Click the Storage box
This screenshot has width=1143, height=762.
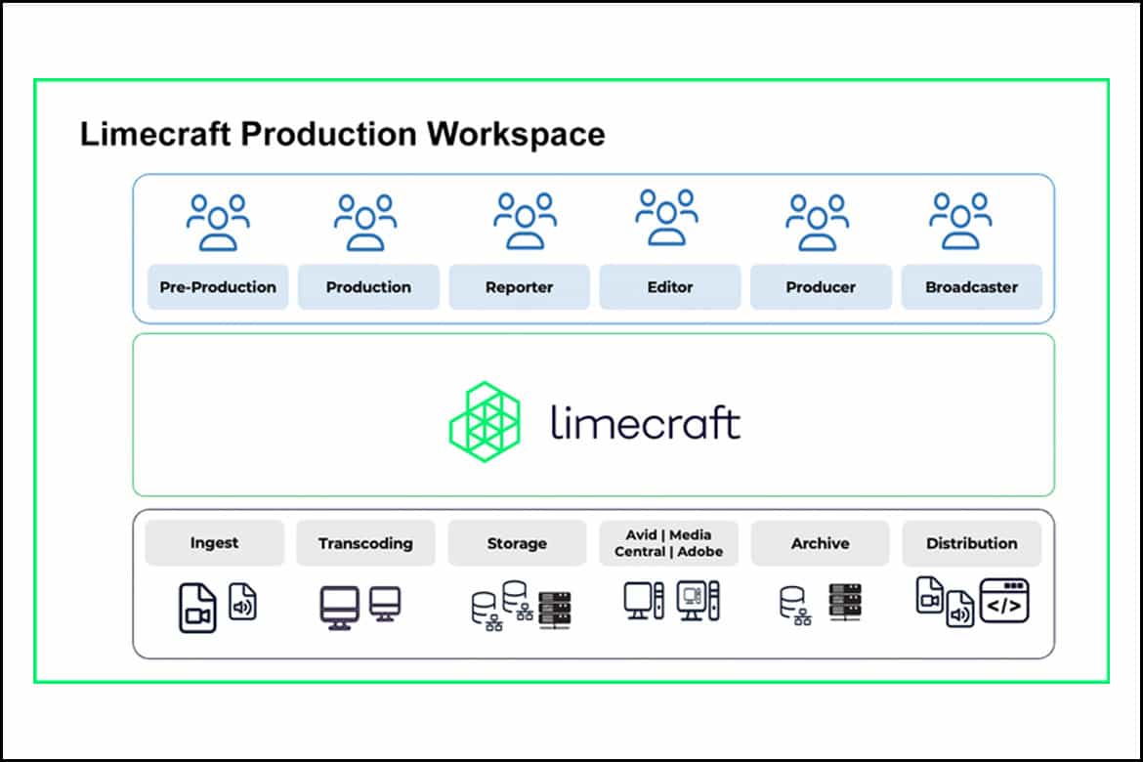coord(517,543)
